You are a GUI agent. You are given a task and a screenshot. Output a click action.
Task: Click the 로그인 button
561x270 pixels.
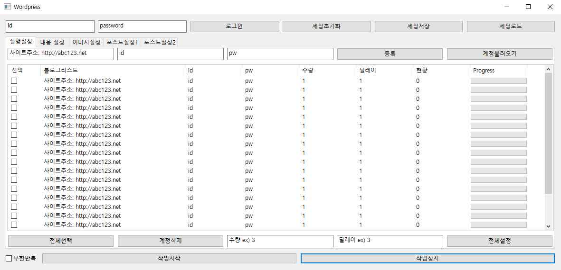pyautogui.click(x=234, y=27)
